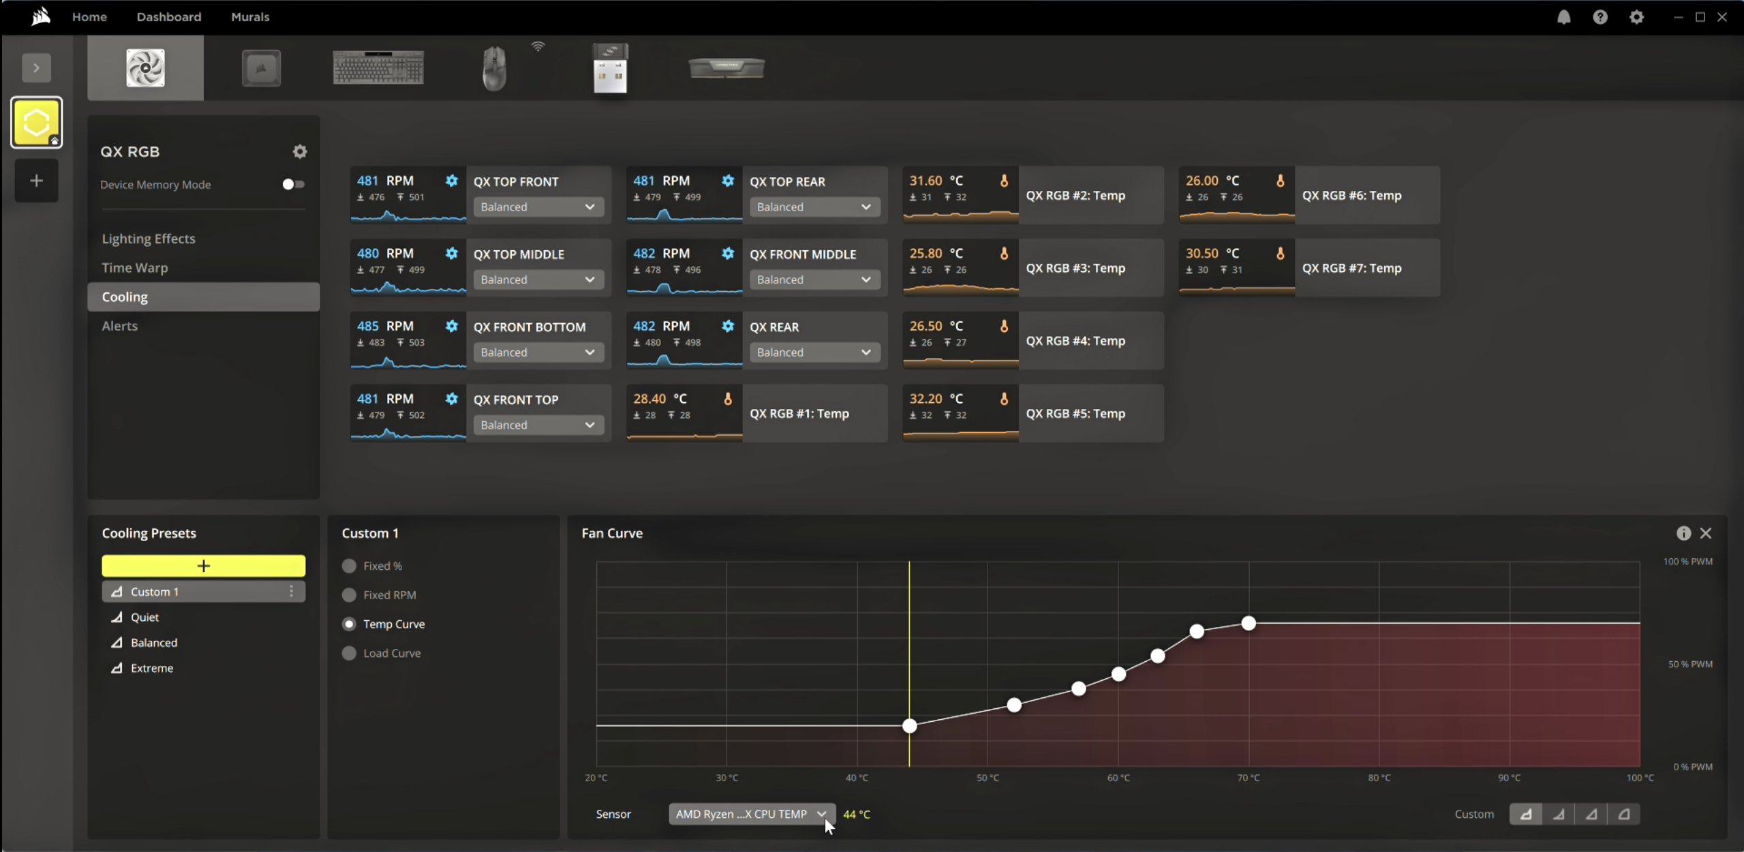Viewport: 1744px width, 852px height.
Task: Open the Alerts section
Action: (120, 326)
